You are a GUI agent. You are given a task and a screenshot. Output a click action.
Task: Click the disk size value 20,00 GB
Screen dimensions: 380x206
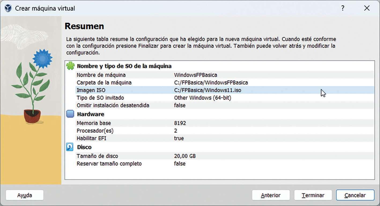click(185, 156)
